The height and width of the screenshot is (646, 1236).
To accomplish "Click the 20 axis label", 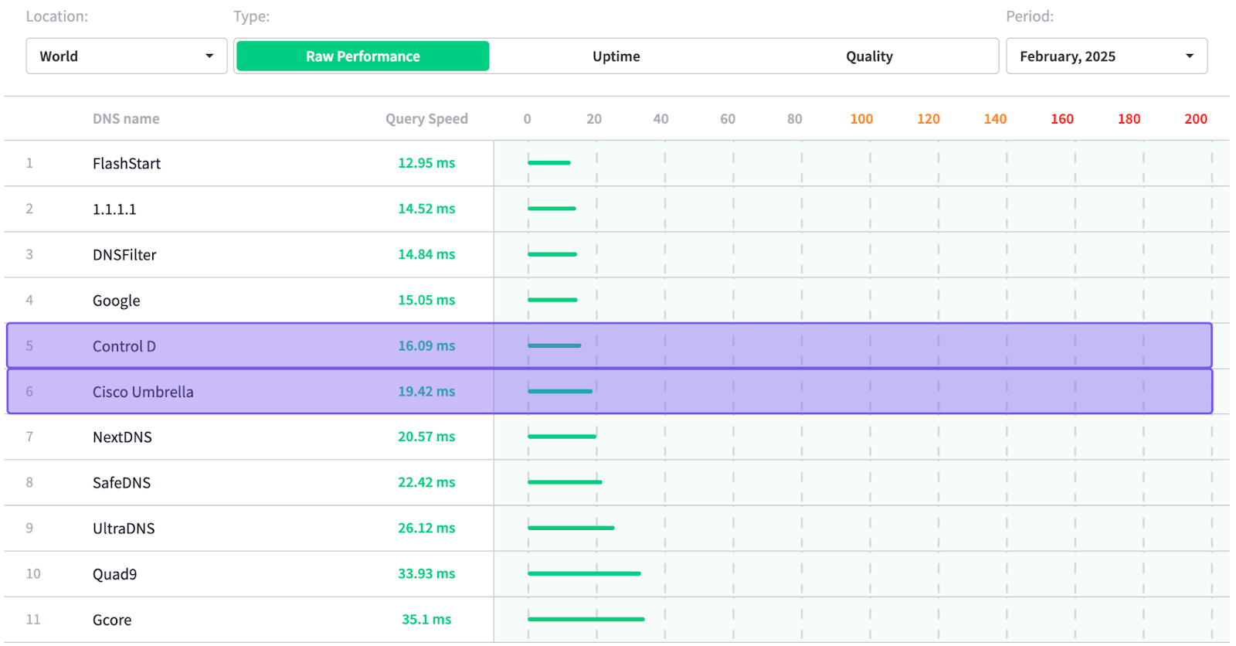I will [x=594, y=119].
